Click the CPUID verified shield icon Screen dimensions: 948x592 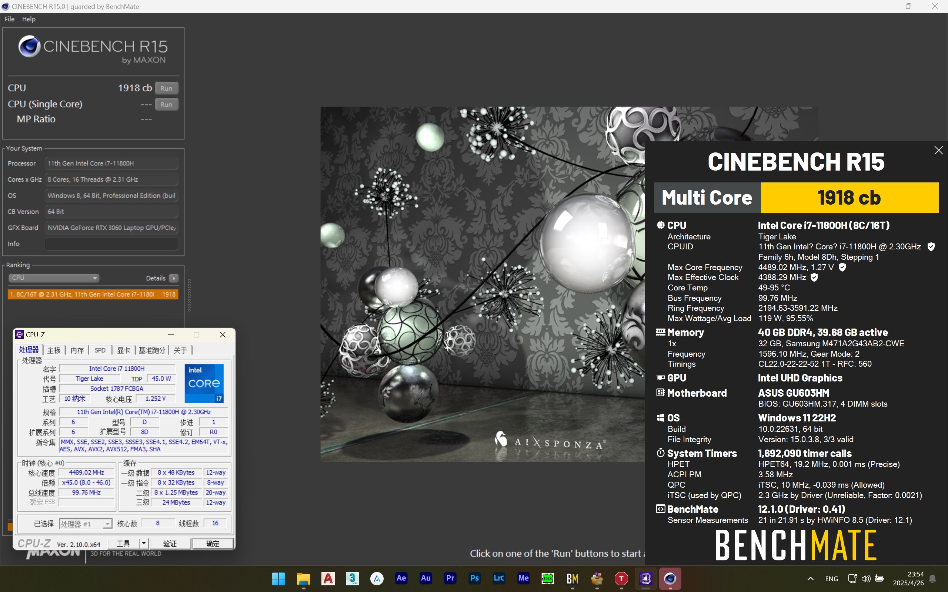[931, 247]
